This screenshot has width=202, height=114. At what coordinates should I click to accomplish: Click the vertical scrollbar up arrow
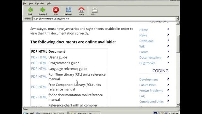point(178,23)
